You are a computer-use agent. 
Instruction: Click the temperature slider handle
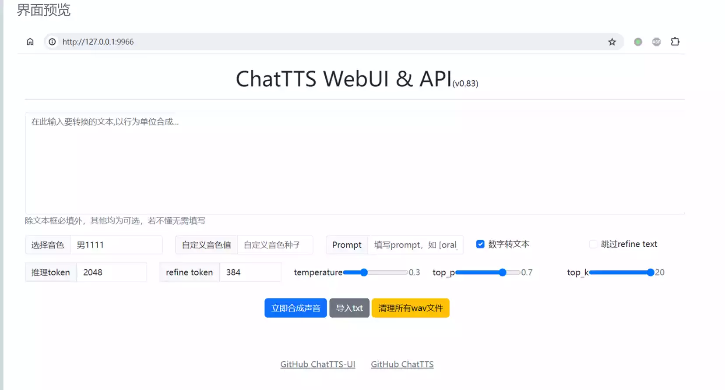pos(364,273)
